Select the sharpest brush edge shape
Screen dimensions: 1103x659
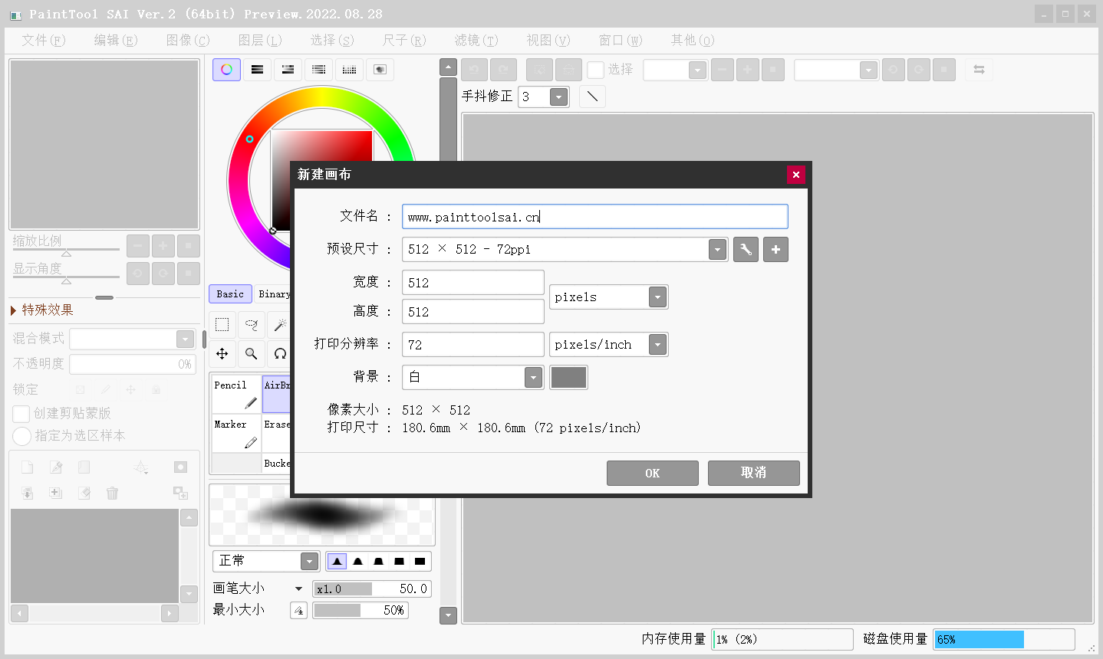point(337,562)
